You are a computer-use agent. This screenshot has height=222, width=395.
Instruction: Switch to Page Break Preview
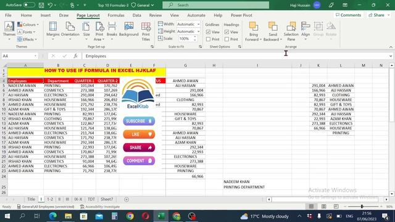[336, 207]
